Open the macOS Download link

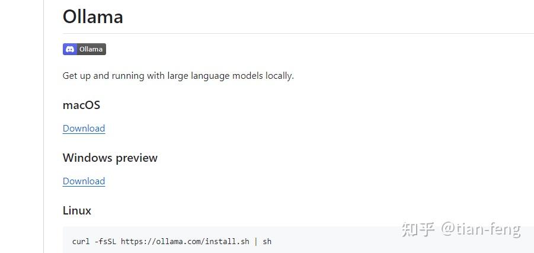pos(84,129)
